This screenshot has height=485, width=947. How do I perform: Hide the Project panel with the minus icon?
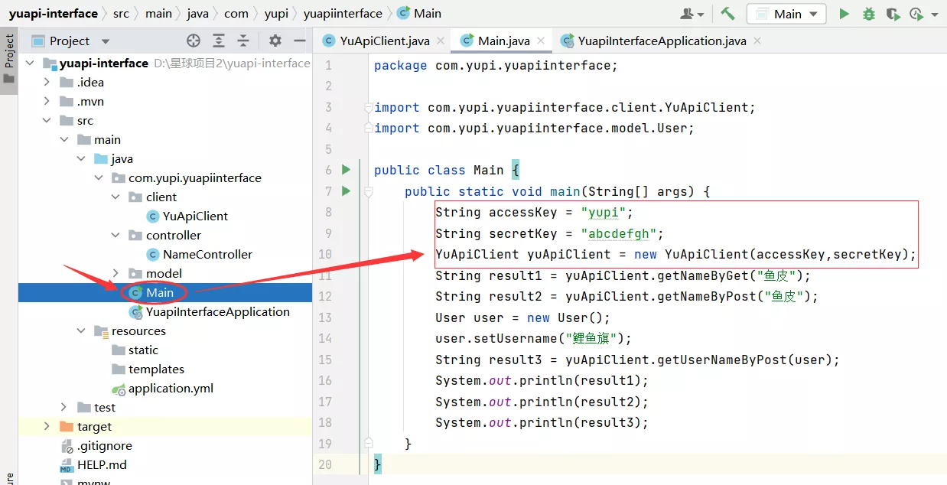[300, 41]
